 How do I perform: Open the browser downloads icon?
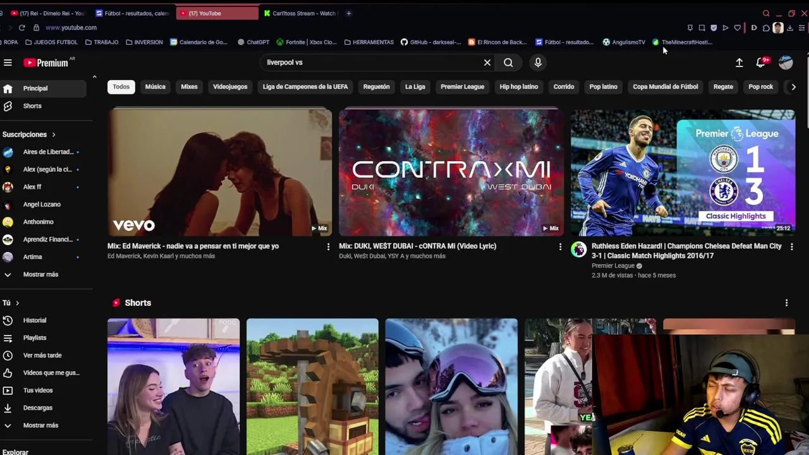(x=789, y=28)
